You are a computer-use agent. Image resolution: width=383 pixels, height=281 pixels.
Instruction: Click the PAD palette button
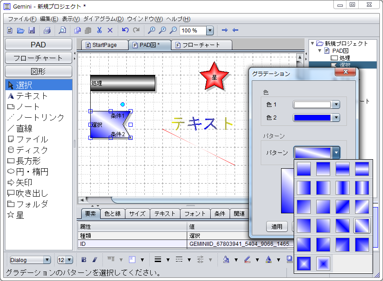pos(38,45)
